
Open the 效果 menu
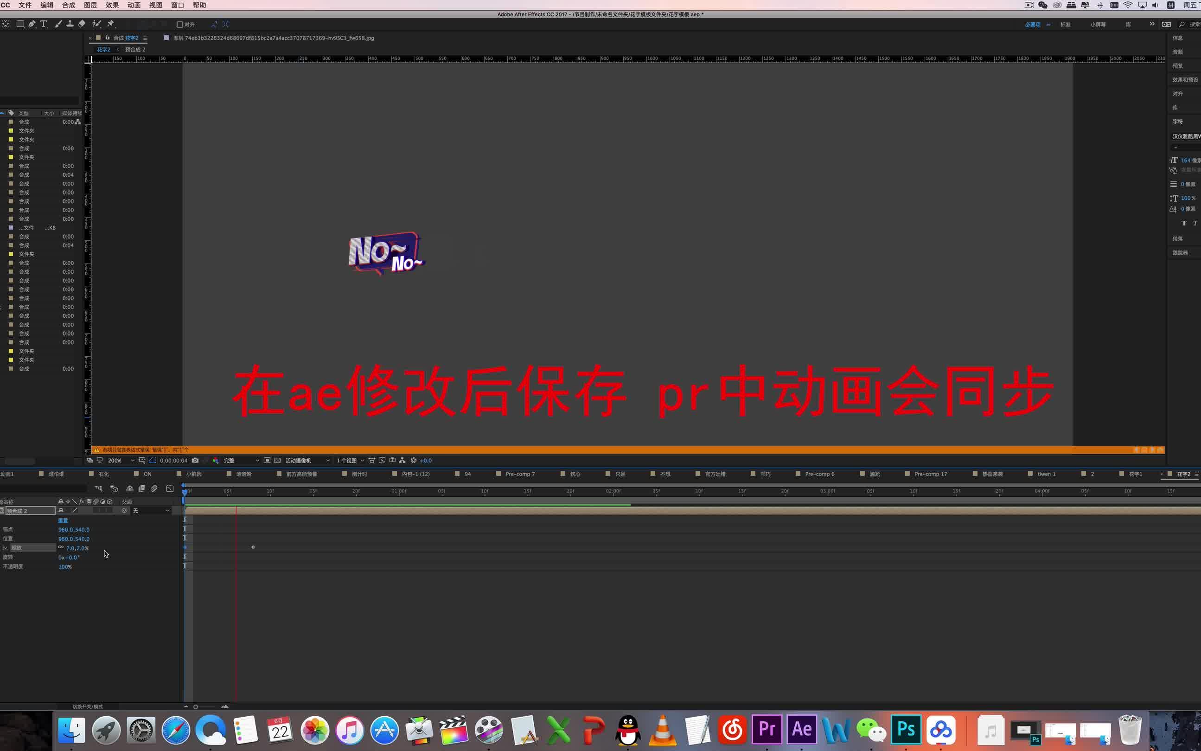point(112,5)
